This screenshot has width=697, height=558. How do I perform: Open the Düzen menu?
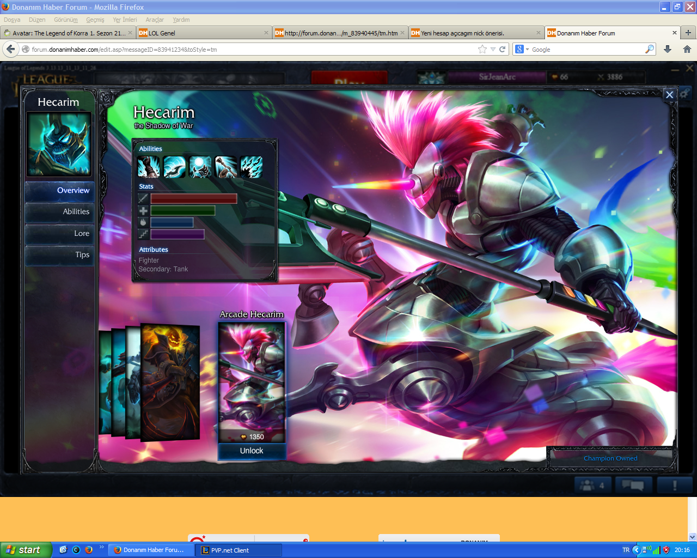tap(37, 20)
